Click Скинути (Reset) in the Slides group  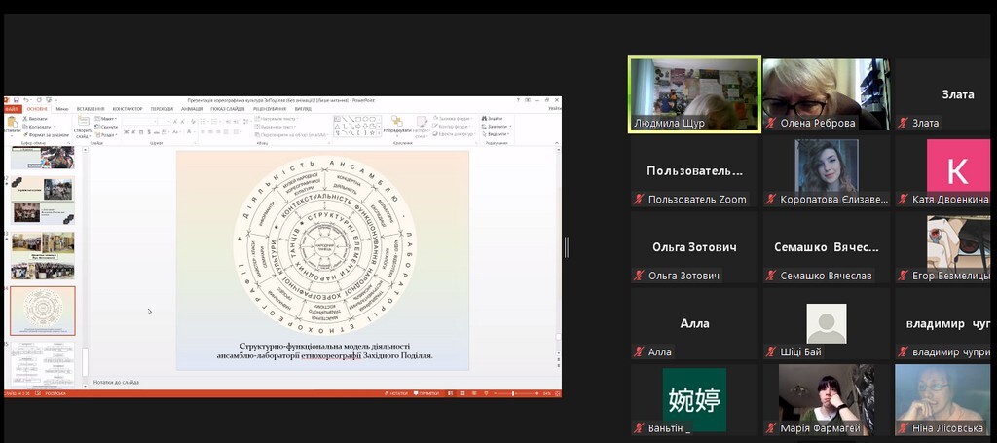[x=107, y=128]
